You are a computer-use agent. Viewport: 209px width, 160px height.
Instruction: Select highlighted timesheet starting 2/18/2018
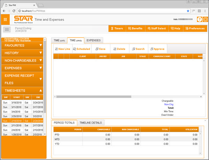click(x=23, y=121)
